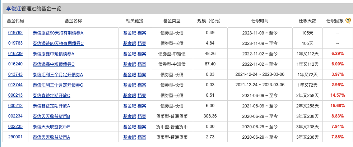Click 基金吧 link for fund 016239
353x147 pixels.
click(x=129, y=54)
